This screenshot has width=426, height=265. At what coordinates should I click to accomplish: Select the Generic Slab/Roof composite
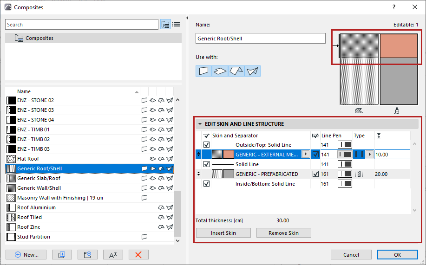pos(89,178)
